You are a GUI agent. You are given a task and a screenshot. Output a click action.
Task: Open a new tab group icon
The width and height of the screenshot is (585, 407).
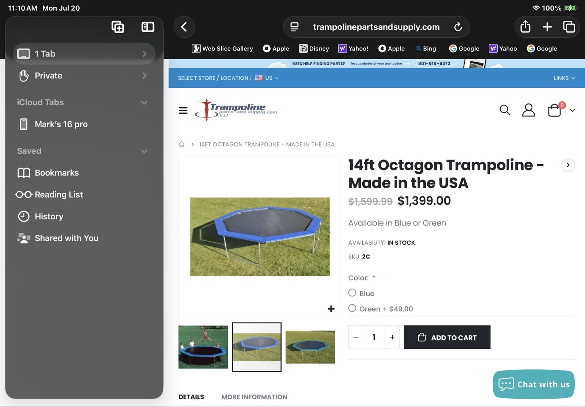118,27
